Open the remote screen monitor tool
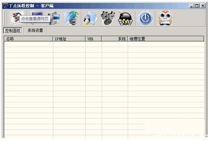The image size is (209, 141). [36, 13]
